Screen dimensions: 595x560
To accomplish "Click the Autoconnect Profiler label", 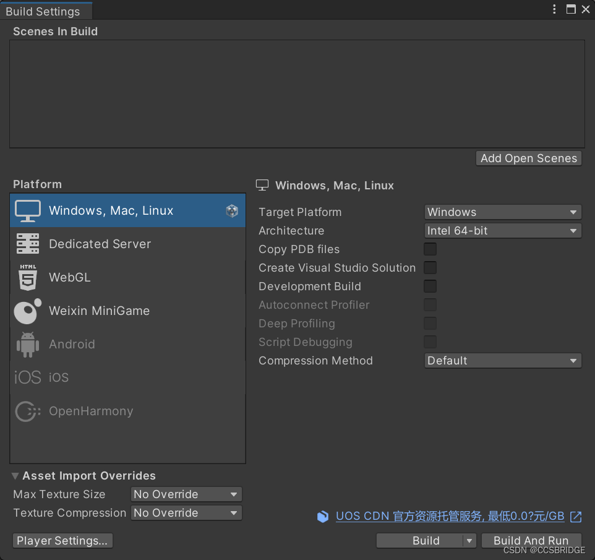I will pyautogui.click(x=314, y=305).
